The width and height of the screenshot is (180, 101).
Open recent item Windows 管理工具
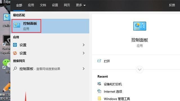pos(117,99)
